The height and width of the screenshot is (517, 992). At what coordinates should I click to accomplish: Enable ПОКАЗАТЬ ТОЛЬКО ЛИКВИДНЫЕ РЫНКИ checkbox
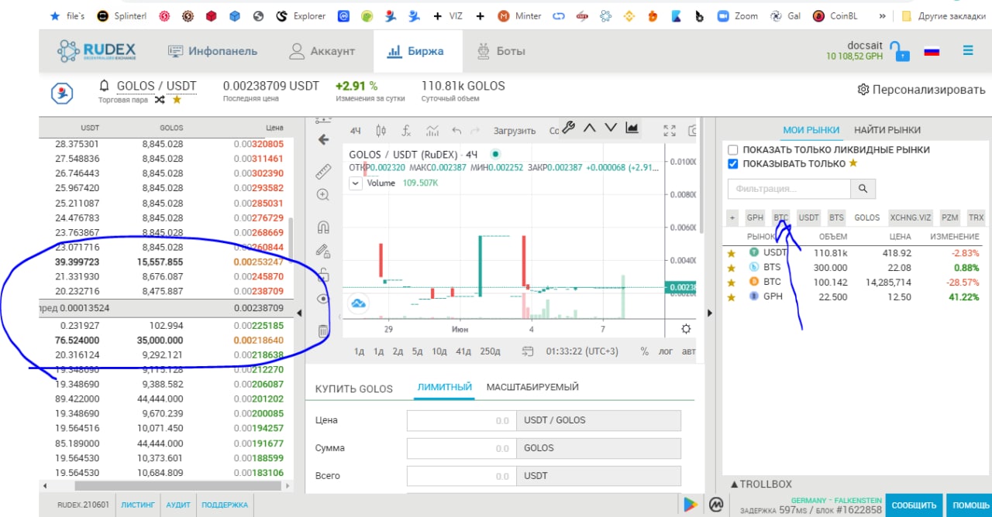[732, 149]
